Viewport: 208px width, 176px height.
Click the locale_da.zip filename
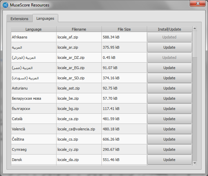68,160
